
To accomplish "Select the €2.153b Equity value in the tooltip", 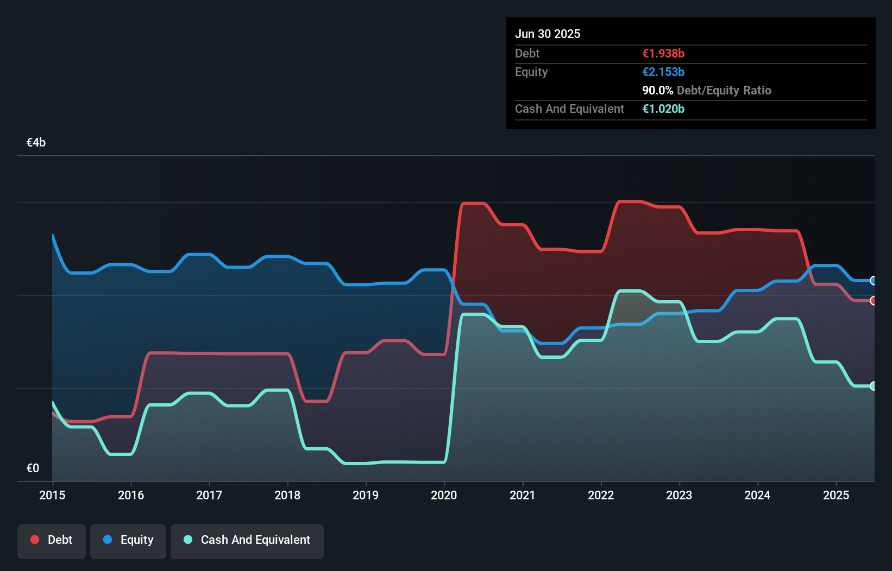I will click(x=663, y=72).
